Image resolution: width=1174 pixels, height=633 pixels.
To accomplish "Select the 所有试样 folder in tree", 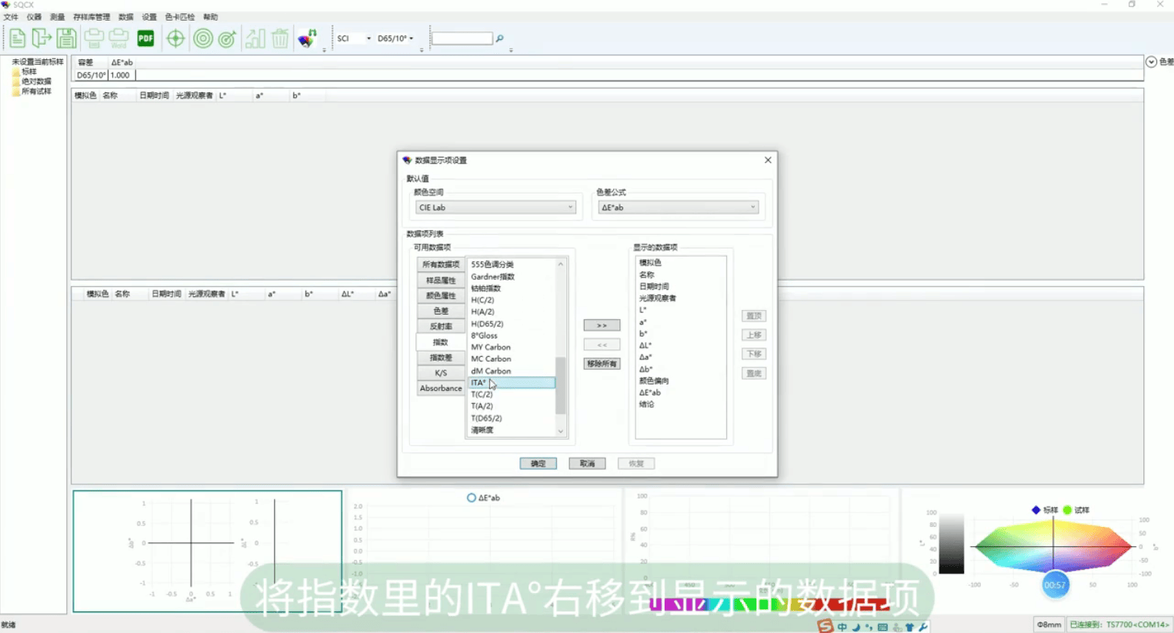I will (36, 92).
